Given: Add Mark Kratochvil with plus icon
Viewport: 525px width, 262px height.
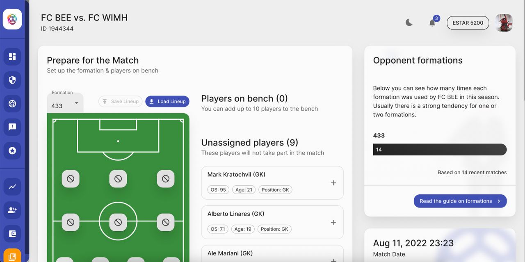Looking at the screenshot, I should click(x=333, y=183).
